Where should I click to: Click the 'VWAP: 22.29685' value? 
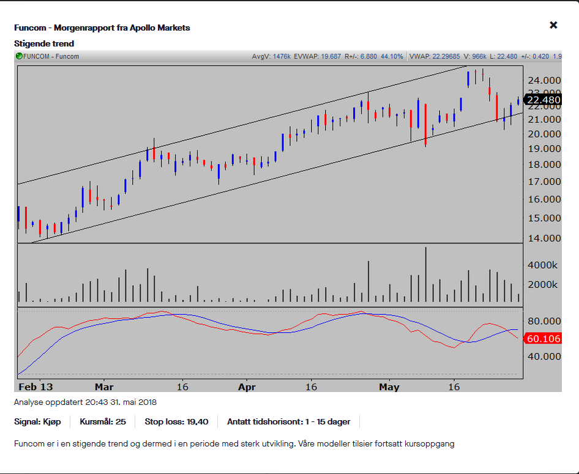click(x=435, y=56)
